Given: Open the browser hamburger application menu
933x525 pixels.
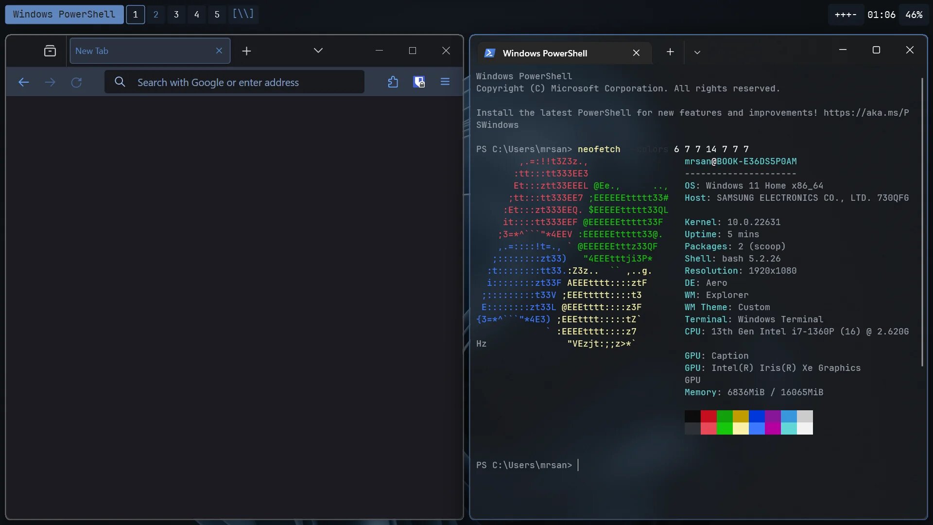Looking at the screenshot, I should point(445,82).
